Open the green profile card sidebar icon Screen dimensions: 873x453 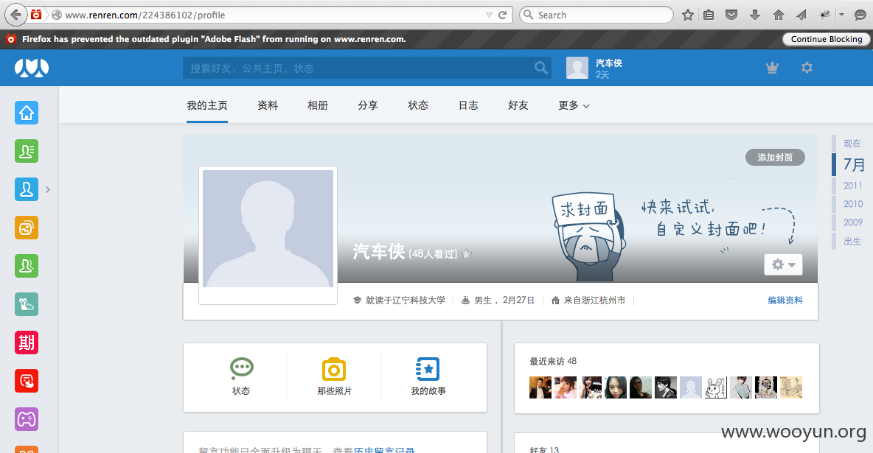(26, 152)
